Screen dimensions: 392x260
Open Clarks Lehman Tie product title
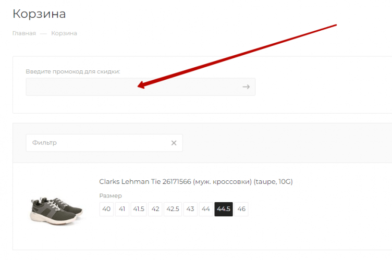tap(196, 182)
